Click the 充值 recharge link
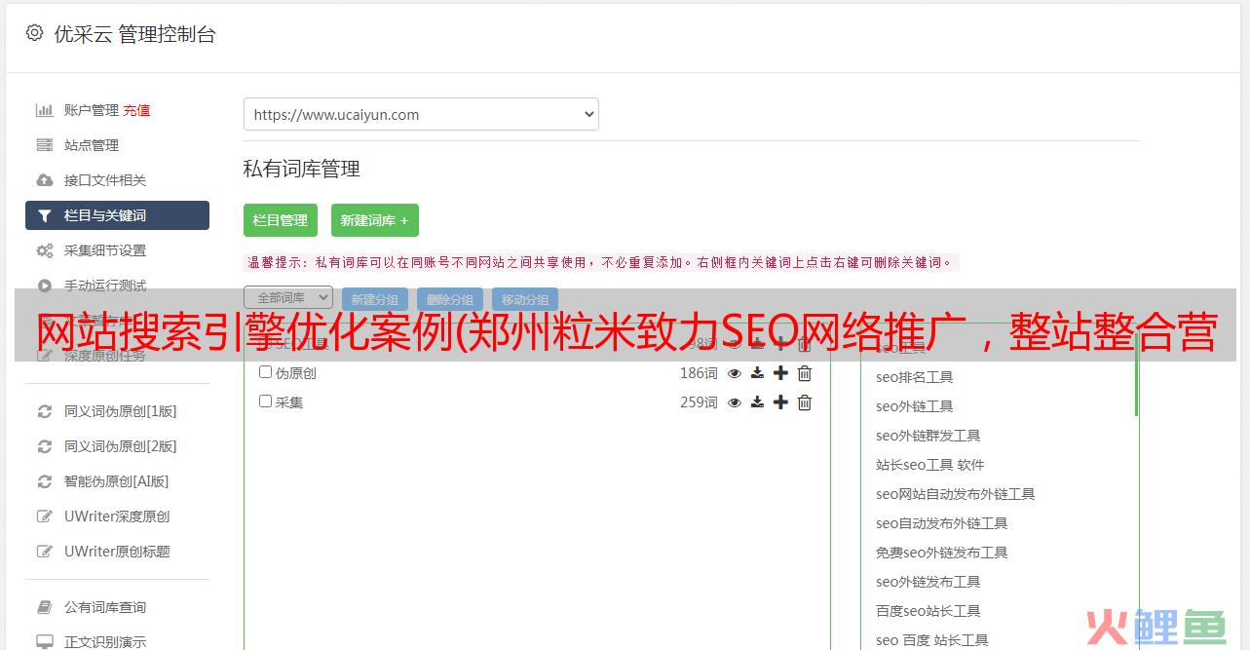The height and width of the screenshot is (650, 1250). [x=137, y=110]
